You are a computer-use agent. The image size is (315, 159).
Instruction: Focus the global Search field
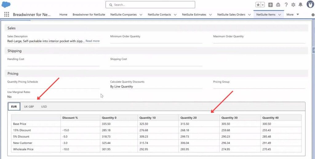coord(150,5)
